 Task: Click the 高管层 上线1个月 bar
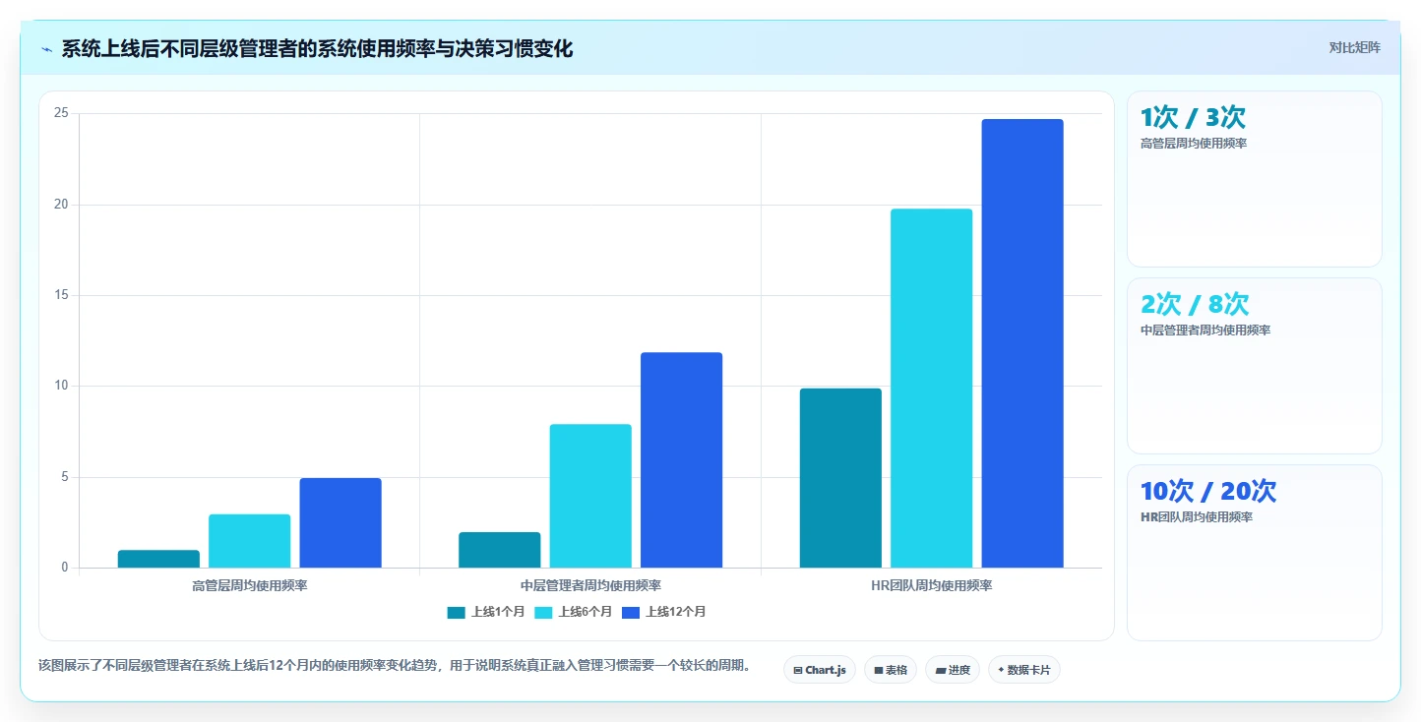click(x=158, y=559)
